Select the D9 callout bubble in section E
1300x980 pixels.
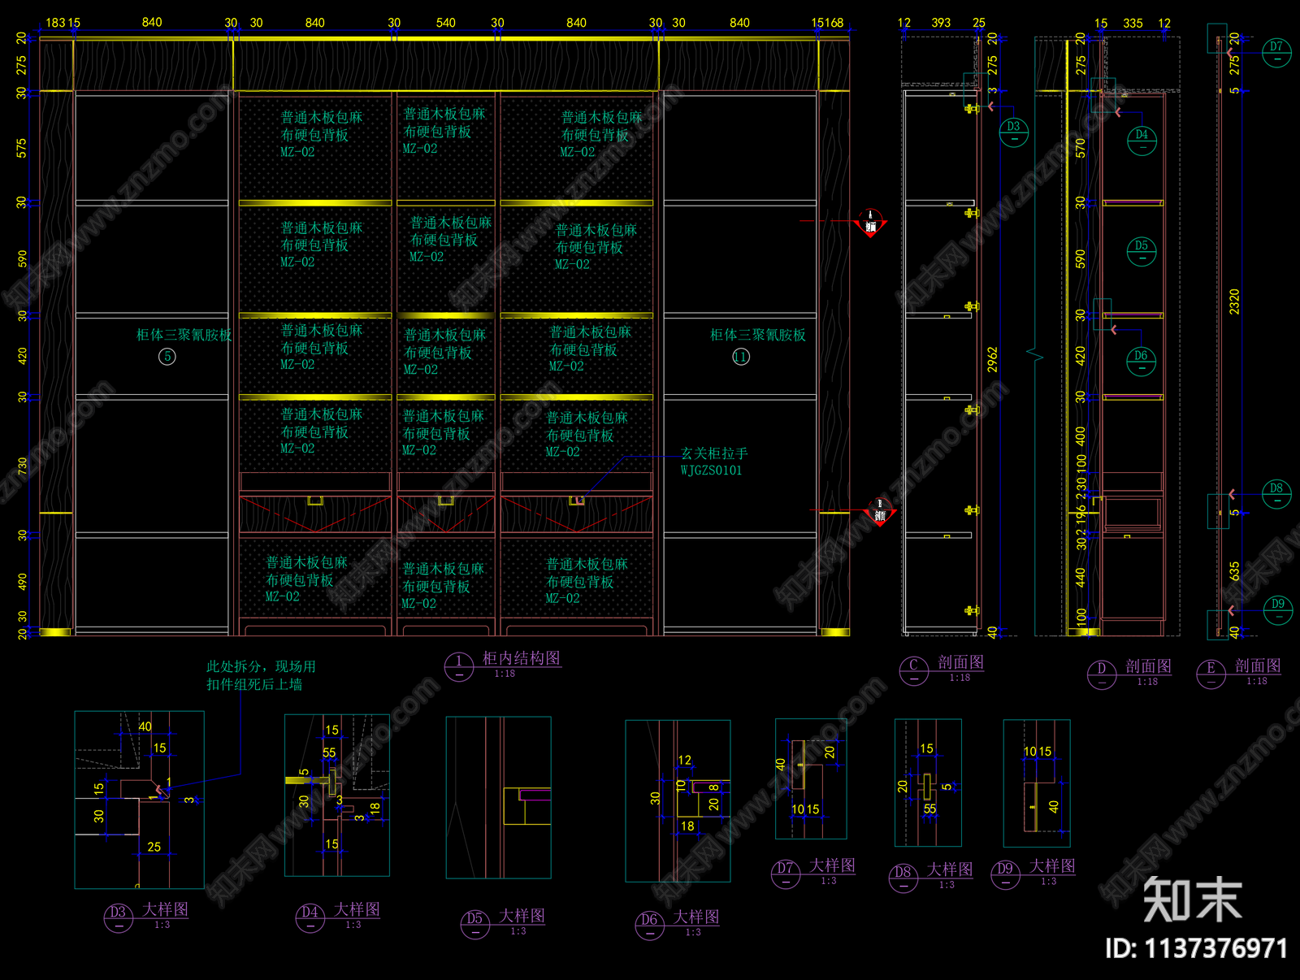pos(1278,609)
